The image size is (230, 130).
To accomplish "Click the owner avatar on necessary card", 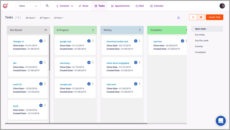I will 89,62.
